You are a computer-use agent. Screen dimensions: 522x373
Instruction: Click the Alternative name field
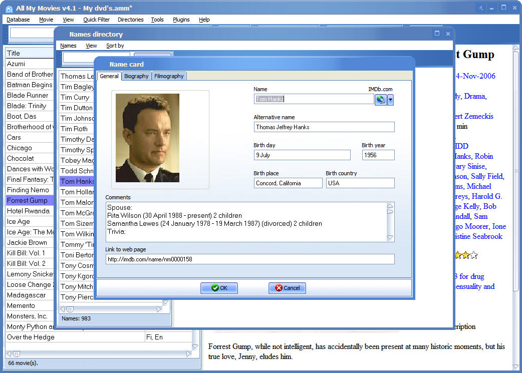click(324, 127)
